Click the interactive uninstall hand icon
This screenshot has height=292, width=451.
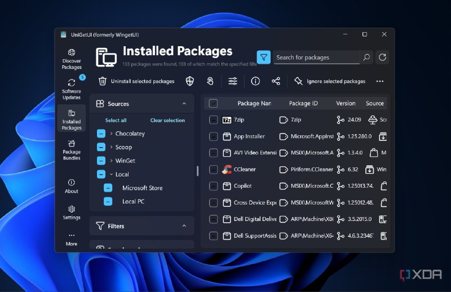[x=210, y=81]
